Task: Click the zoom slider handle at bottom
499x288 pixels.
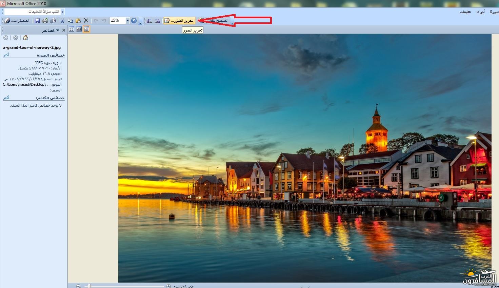Action: [x=89, y=286]
